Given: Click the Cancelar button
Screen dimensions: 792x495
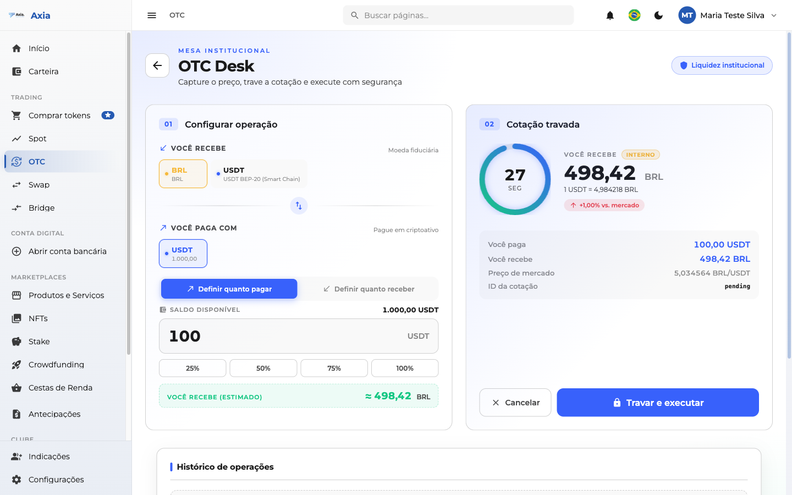Looking at the screenshot, I should tap(515, 403).
